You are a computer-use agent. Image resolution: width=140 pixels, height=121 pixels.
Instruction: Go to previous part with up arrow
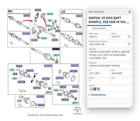(119, 12)
